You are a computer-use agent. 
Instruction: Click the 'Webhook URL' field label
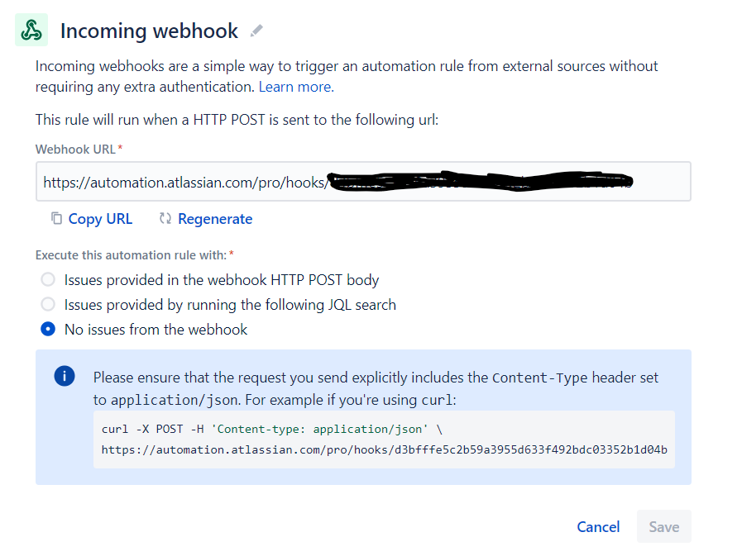(76, 150)
